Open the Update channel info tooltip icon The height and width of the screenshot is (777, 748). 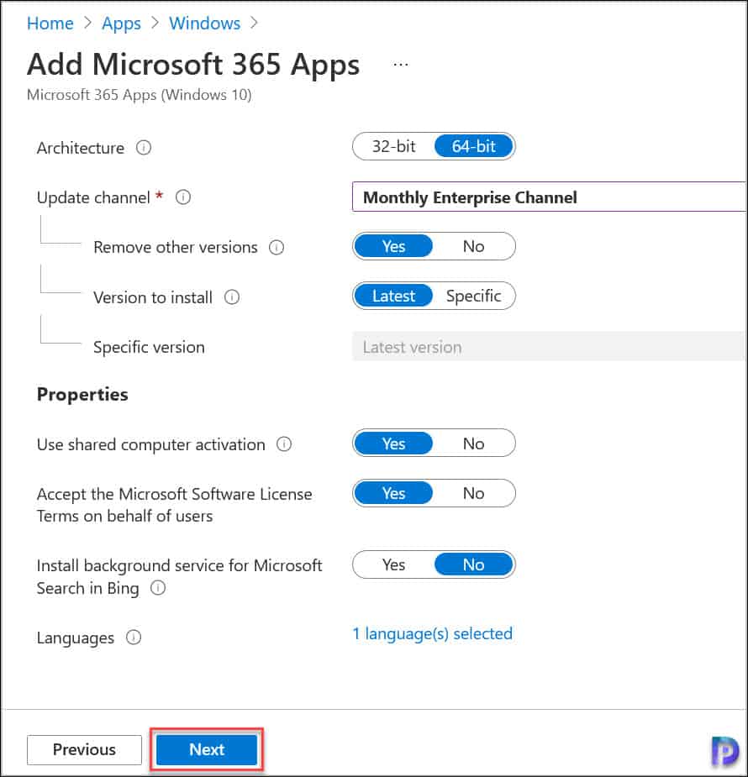pyautogui.click(x=183, y=197)
